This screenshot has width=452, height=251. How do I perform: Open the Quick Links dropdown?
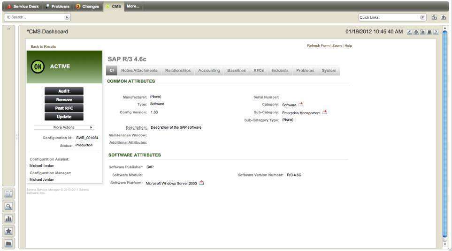coord(422,17)
